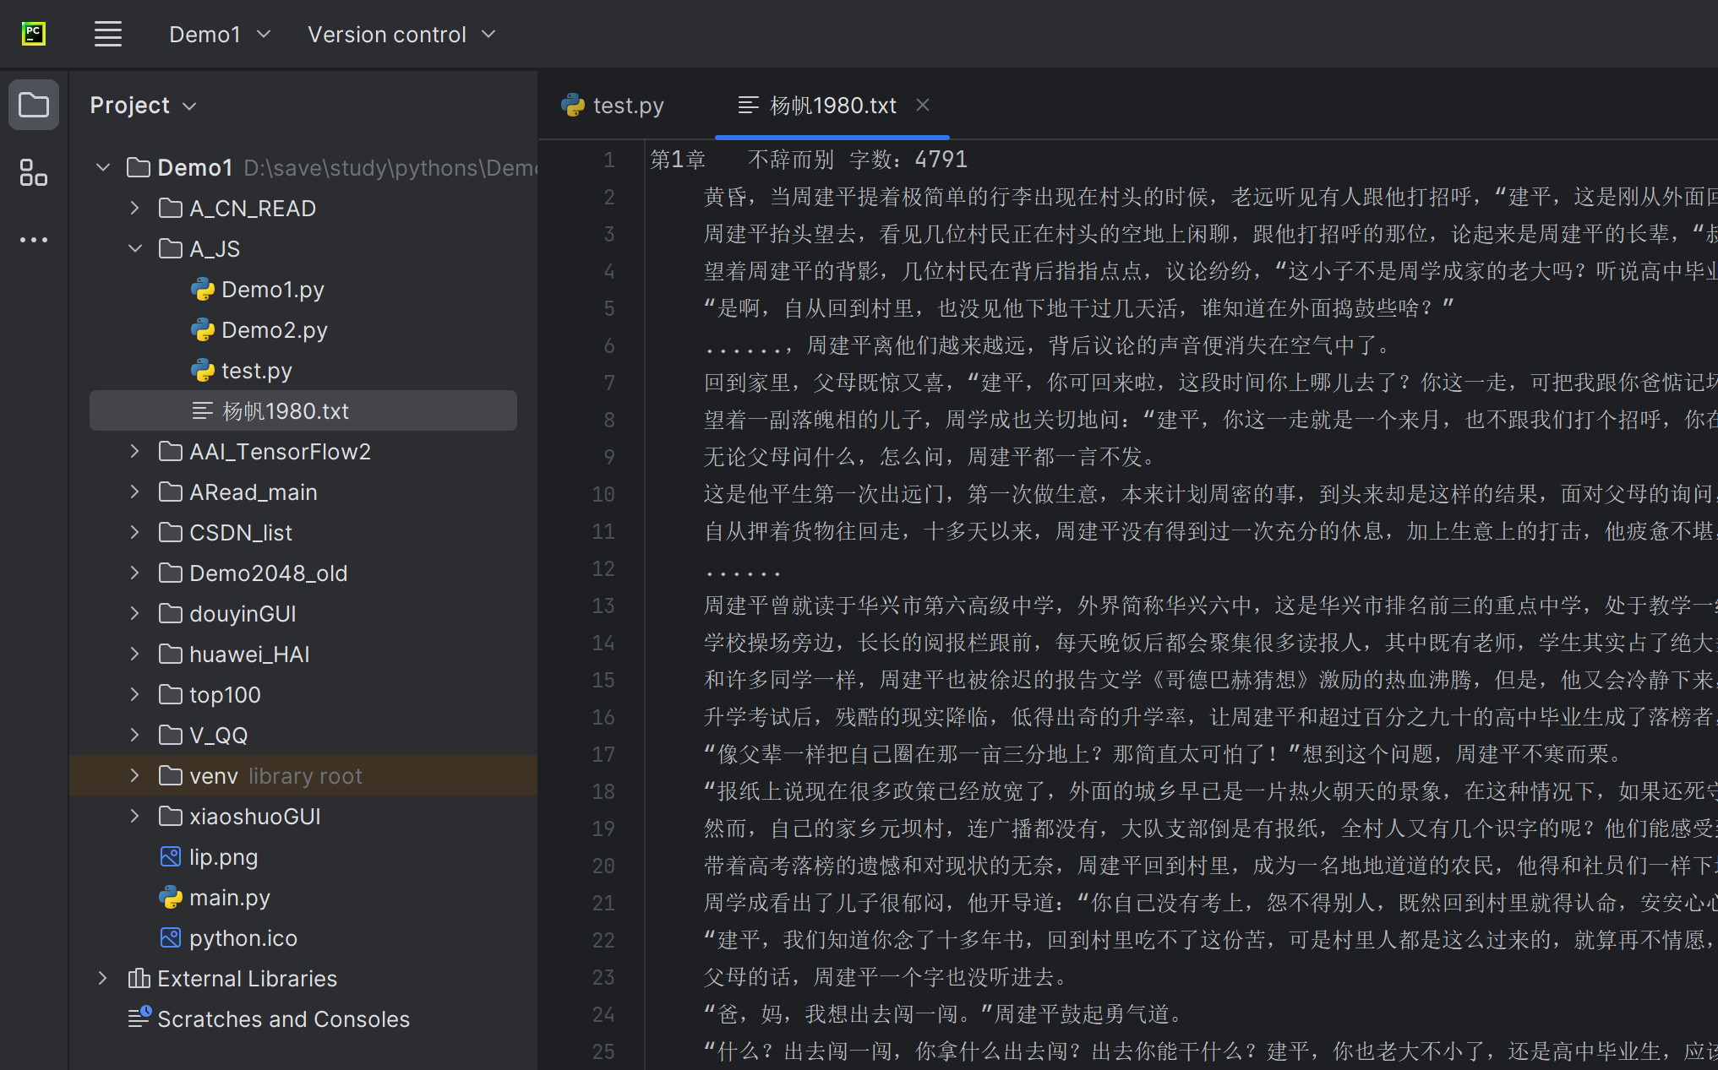Click the PyCharm logo icon
Screen dimensions: 1718x1070
click(34, 34)
